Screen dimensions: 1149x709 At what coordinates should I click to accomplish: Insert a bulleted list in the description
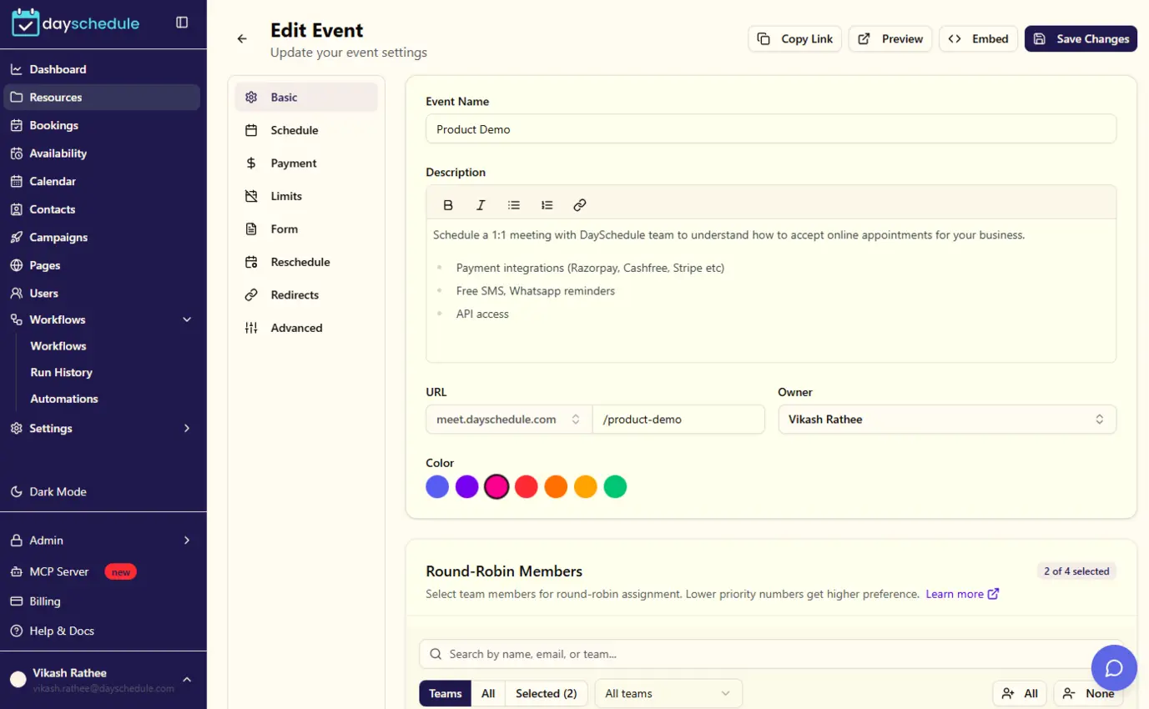click(514, 205)
